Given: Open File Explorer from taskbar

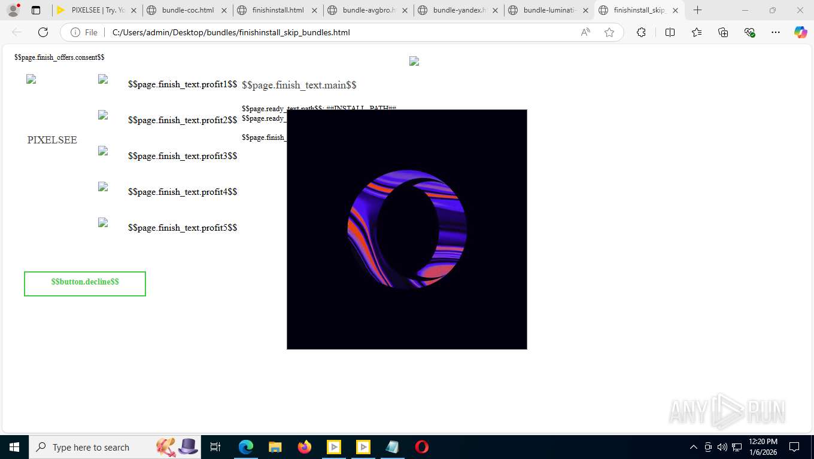Looking at the screenshot, I should [275, 447].
